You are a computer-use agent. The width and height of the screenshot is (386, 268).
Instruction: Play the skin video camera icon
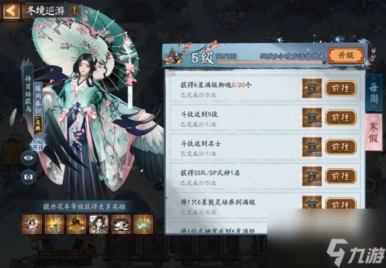pyautogui.click(x=28, y=177)
